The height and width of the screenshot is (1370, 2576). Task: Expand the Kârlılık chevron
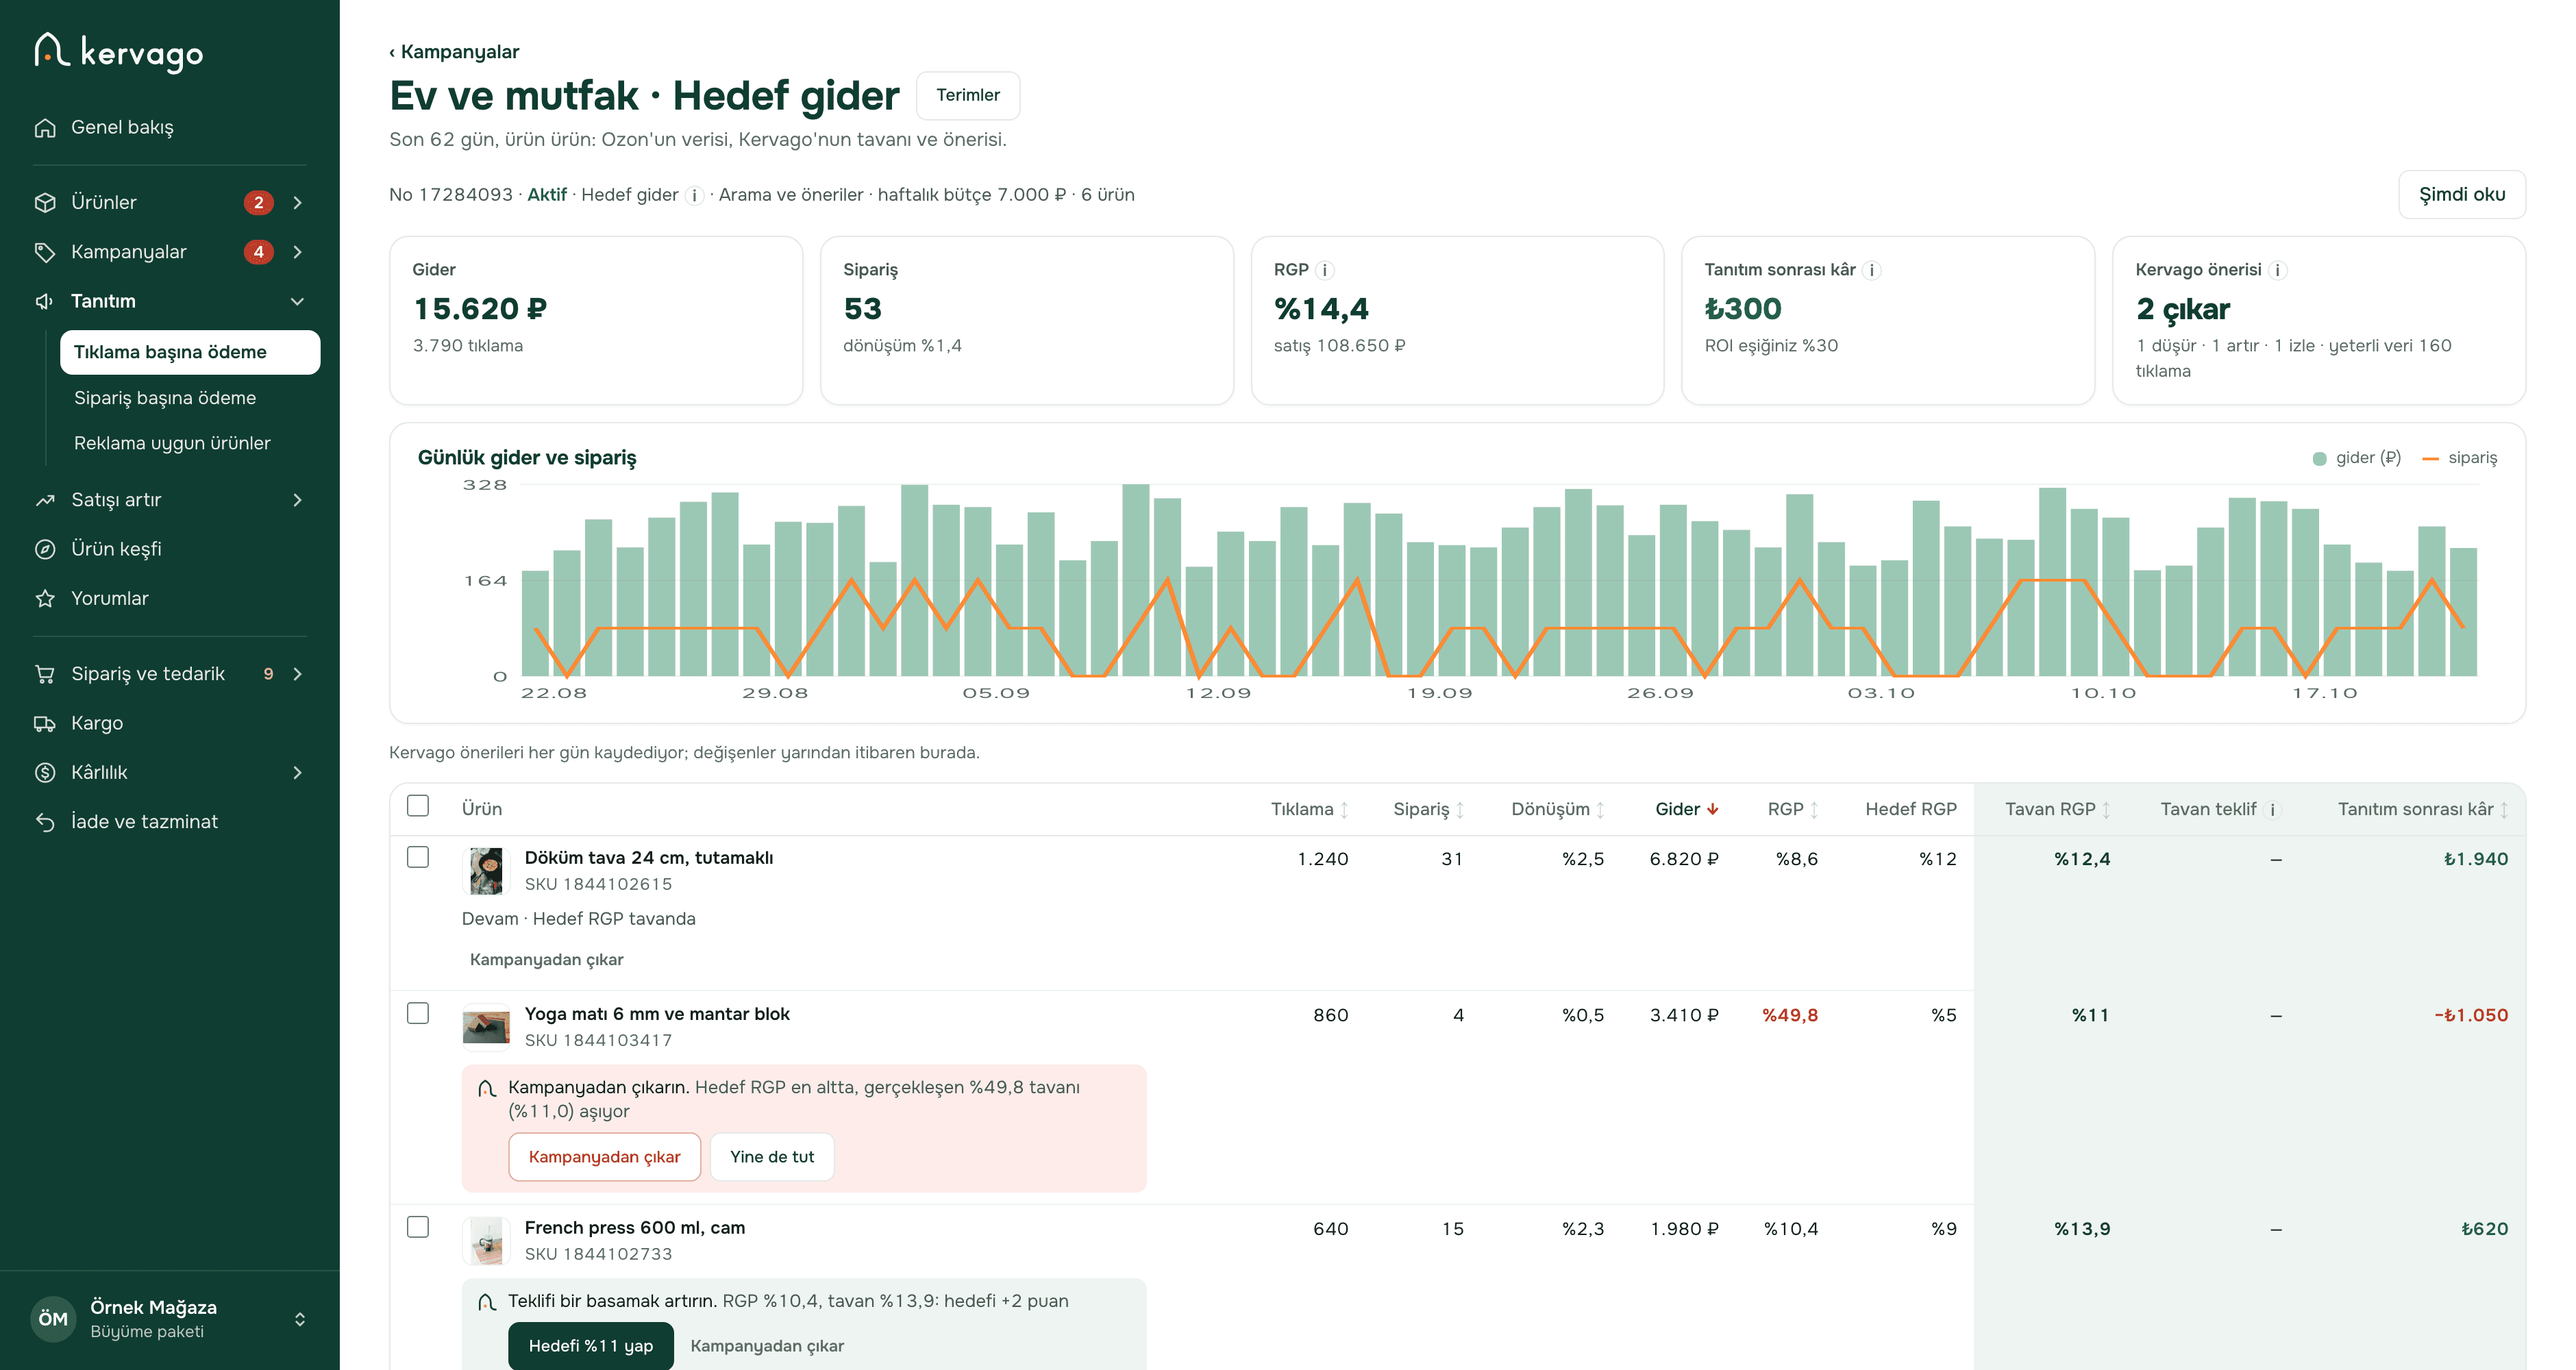[297, 772]
